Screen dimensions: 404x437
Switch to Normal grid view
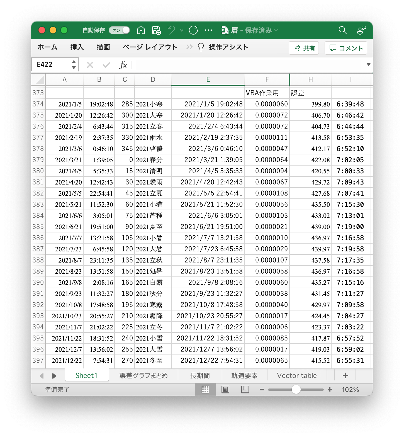pos(205,389)
